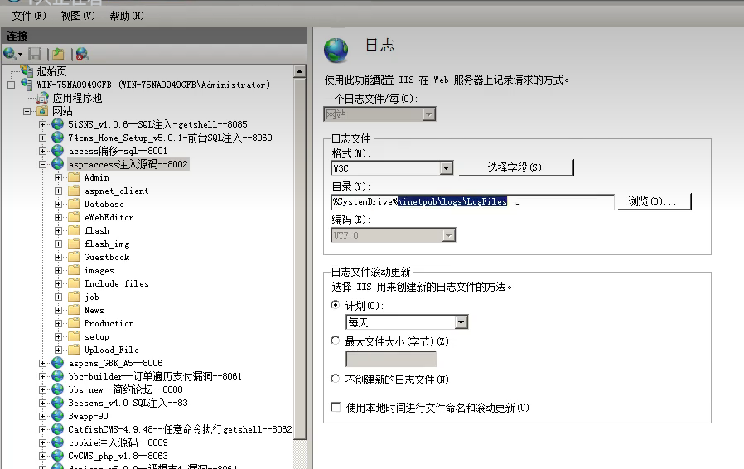
Task: Select the 网站 sites folder icon
Action: click(x=42, y=111)
